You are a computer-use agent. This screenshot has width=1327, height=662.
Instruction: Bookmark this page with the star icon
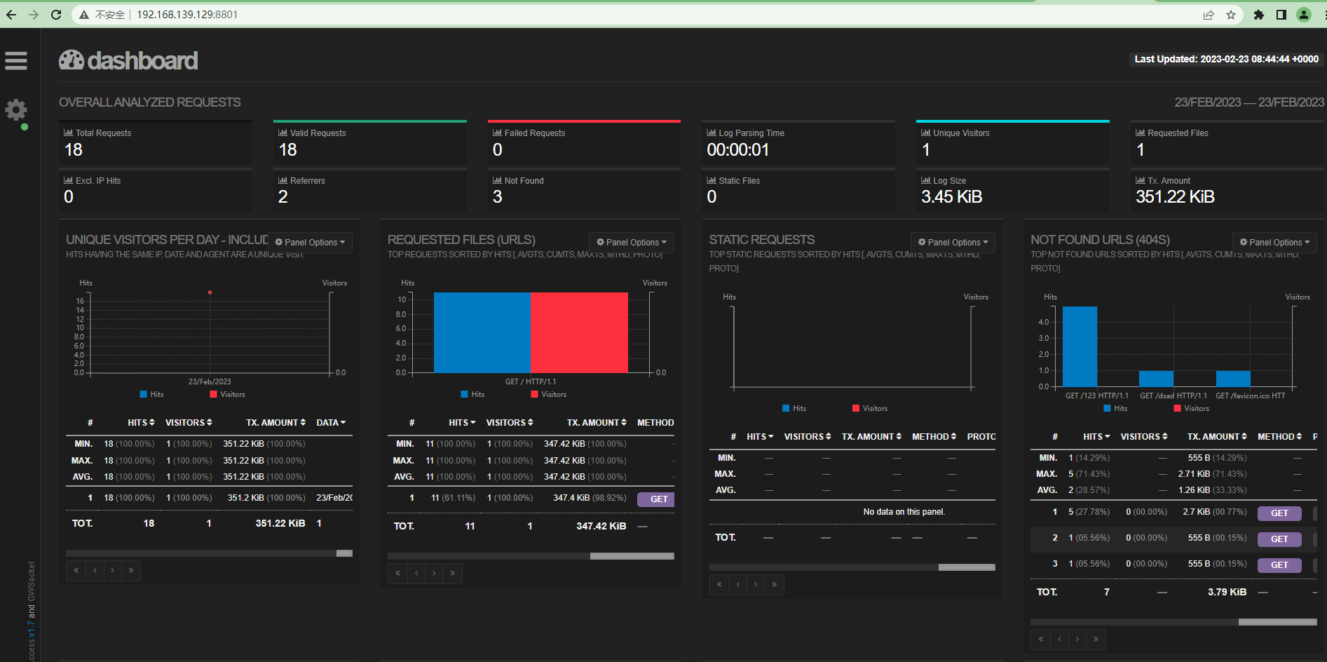(x=1231, y=15)
